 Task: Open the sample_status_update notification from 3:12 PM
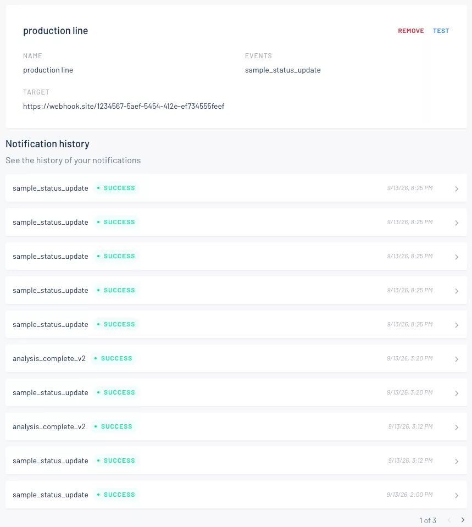click(236, 461)
